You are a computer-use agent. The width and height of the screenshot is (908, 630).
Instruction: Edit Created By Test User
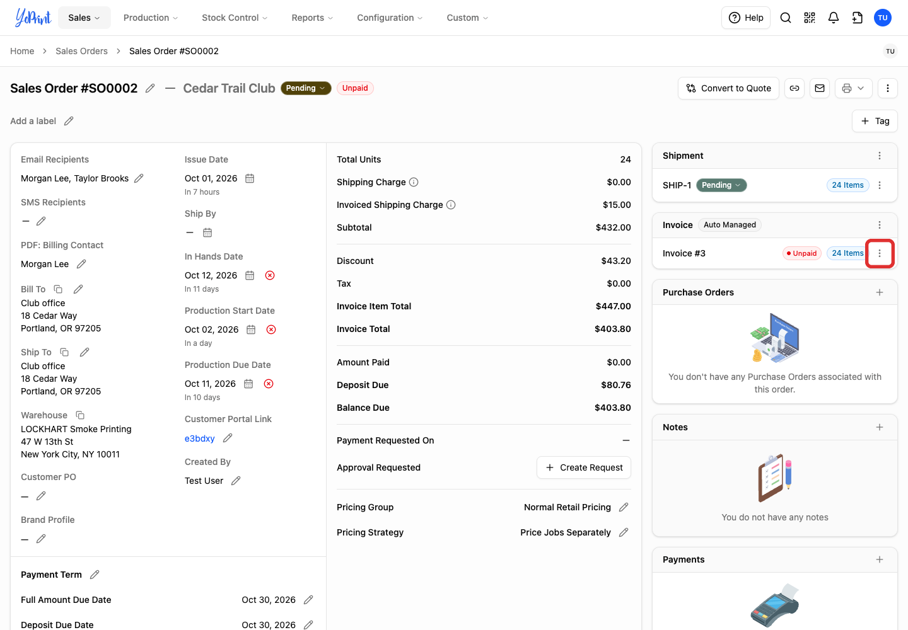pyautogui.click(x=236, y=481)
